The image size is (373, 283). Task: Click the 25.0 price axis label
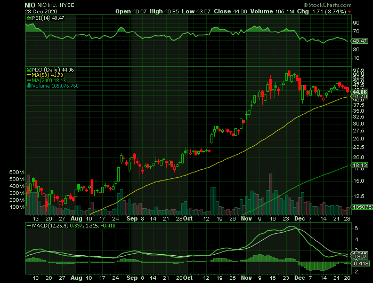pyautogui.click(x=359, y=139)
